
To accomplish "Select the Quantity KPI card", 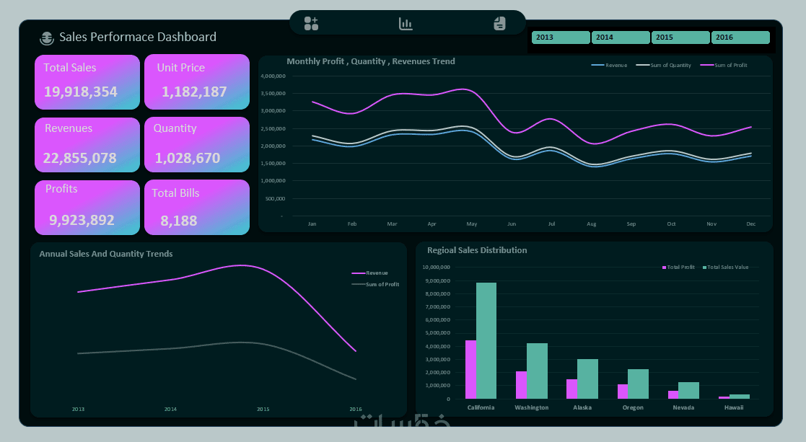I will coord(197,145).
